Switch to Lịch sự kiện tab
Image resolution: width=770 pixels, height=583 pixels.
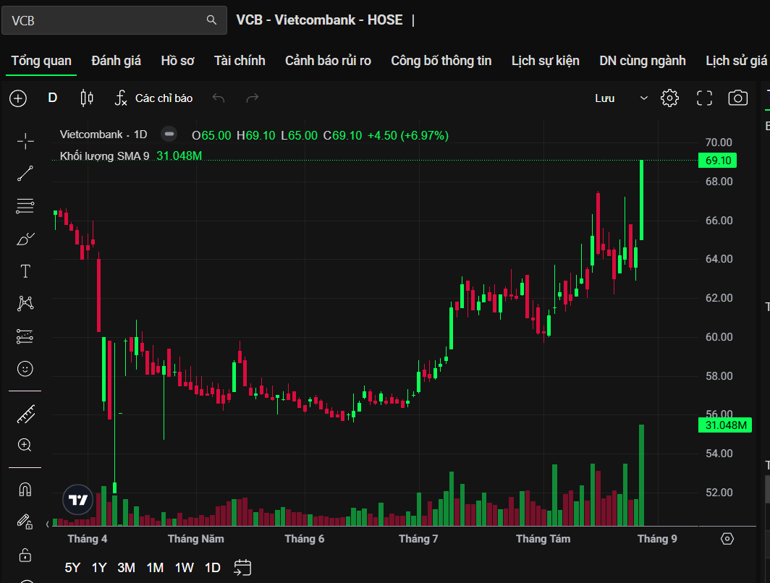coord(546,61)
